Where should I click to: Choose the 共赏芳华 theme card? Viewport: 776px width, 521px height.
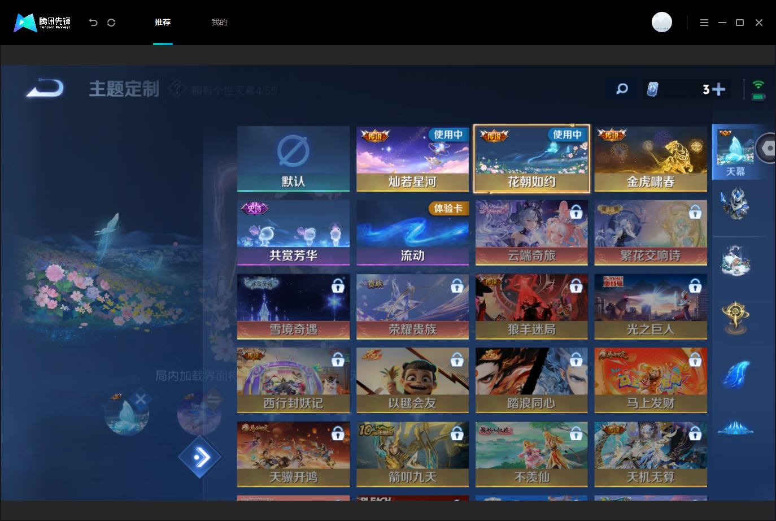click(294, 233)
